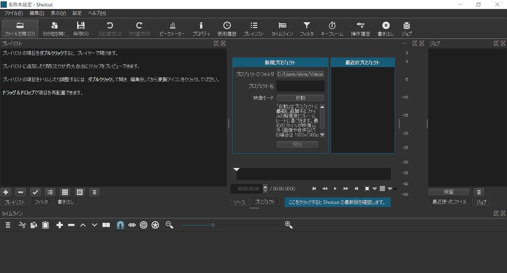Open the 書き出し (Export) toolbar icon
This screenshot has width=507, height=273.
click(386, 29)
